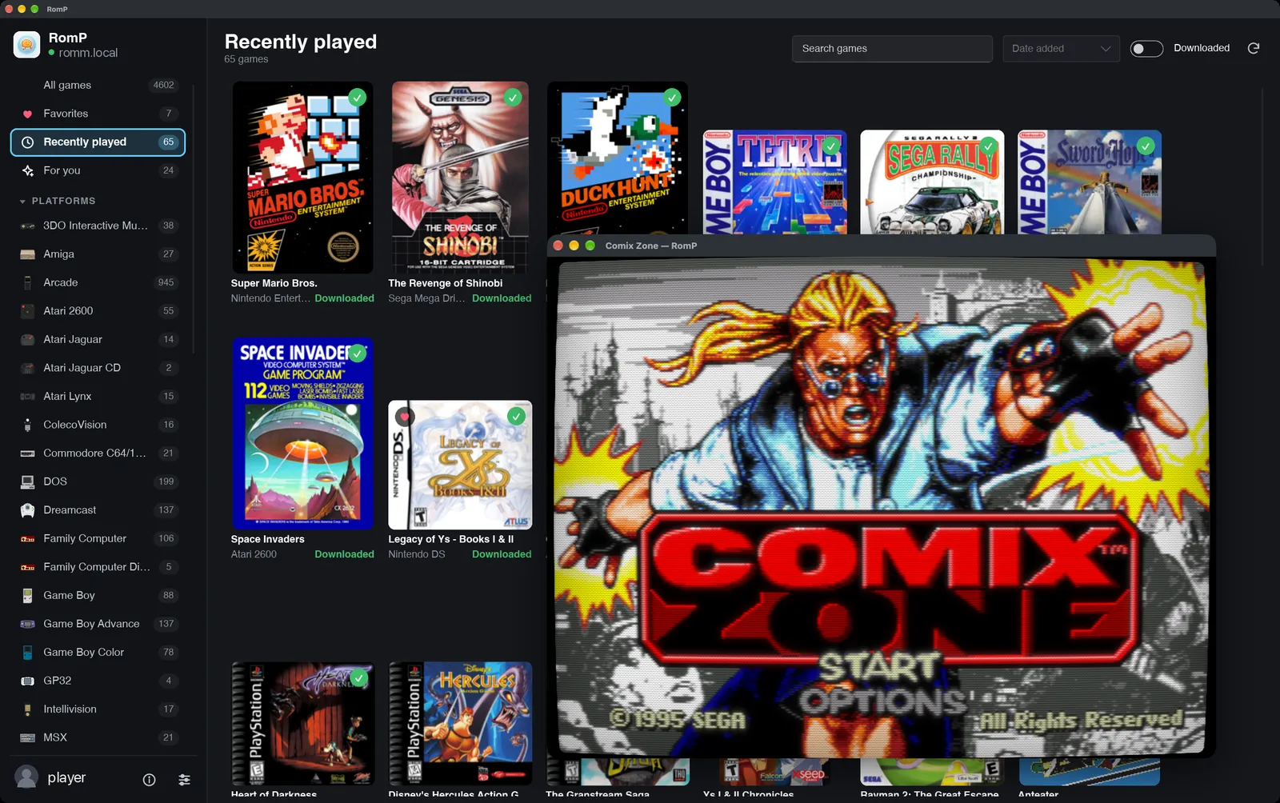The image size is (1280, 803).
Task: Click the Amiga platform icon
Action: coord(27,254)
